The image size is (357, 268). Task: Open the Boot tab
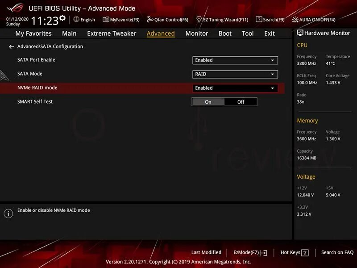pos(225,33)
